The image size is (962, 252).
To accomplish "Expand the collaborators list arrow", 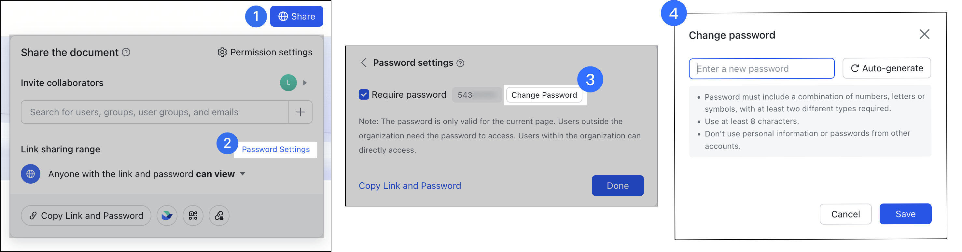I will click(x=305, y=83).
